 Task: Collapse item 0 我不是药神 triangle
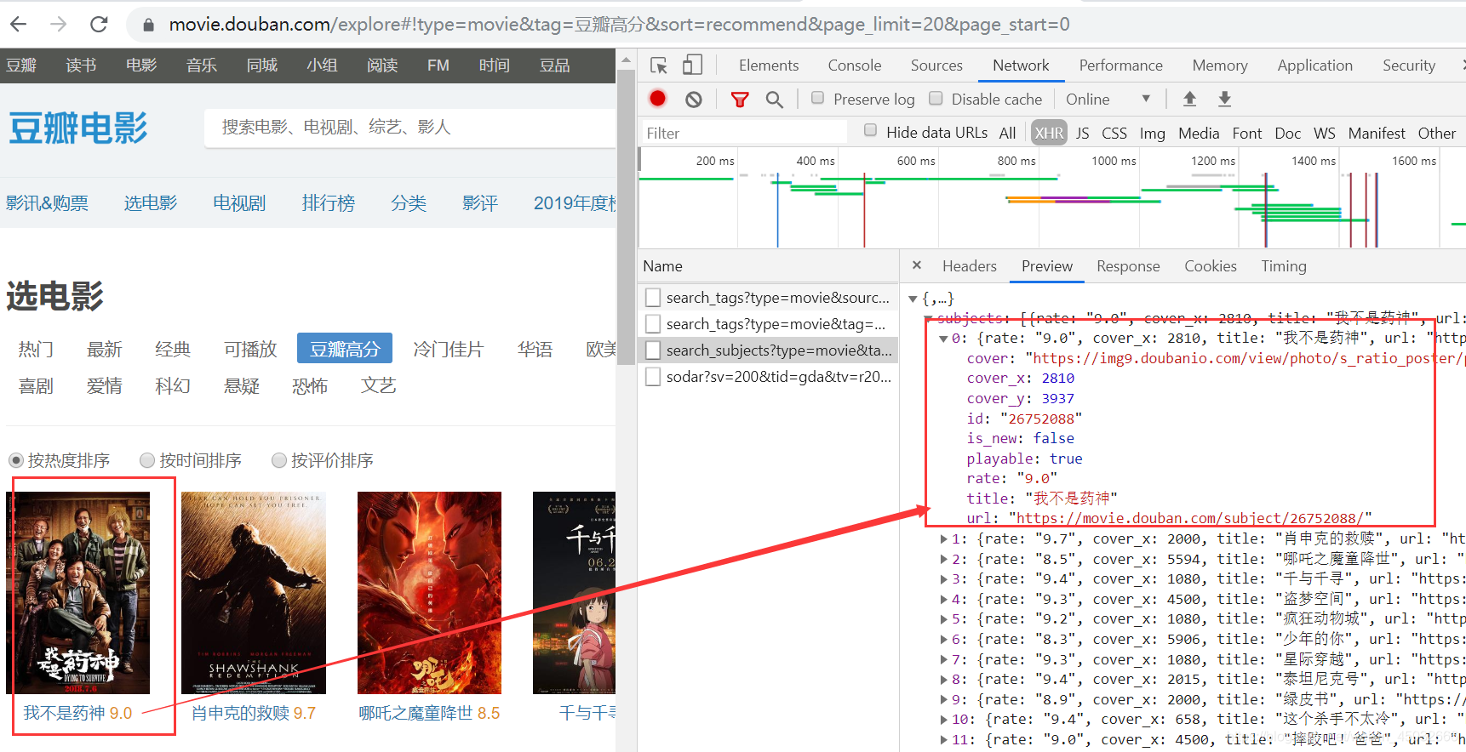pyautogui.click(x=943, y=339)
